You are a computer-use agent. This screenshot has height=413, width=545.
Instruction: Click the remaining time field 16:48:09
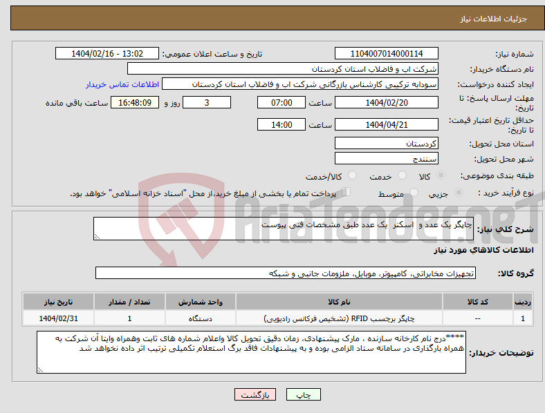click(135, 102)
